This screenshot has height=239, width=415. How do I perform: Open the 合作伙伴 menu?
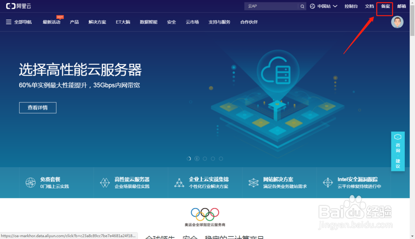pos(249,22)
